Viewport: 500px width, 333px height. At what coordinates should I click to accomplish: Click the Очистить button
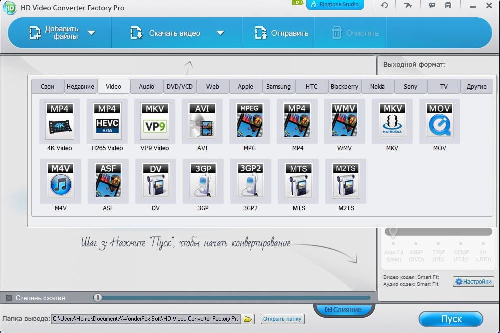click(x=355, y=33)
